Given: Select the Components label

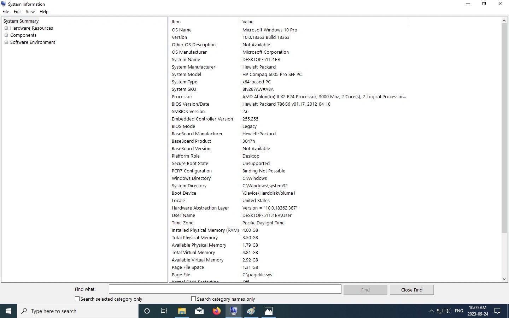Looking at the screenshot, I should pos(23,35).
